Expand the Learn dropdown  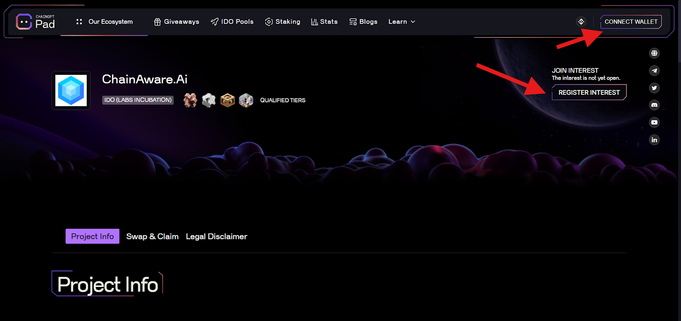(x=402, y=22)
